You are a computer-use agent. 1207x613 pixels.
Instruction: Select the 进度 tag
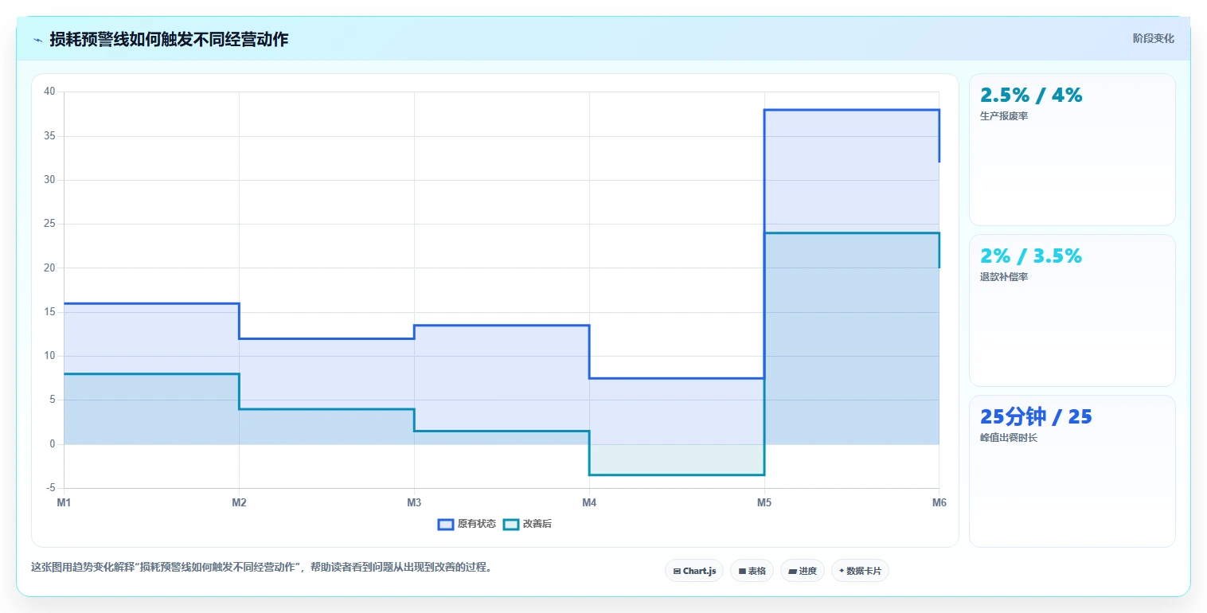coord(803,571)
